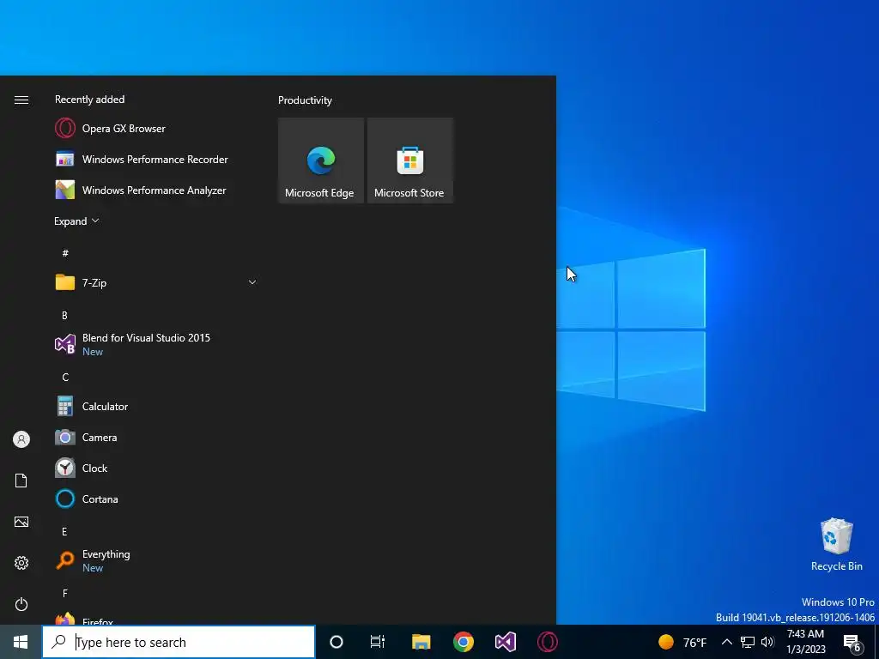Expand the Recently added list
Screen dimensions: 879x659
tap(76, 221)
